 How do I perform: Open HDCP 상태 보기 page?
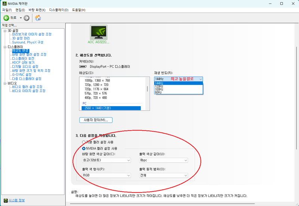(x=23, y=62)
